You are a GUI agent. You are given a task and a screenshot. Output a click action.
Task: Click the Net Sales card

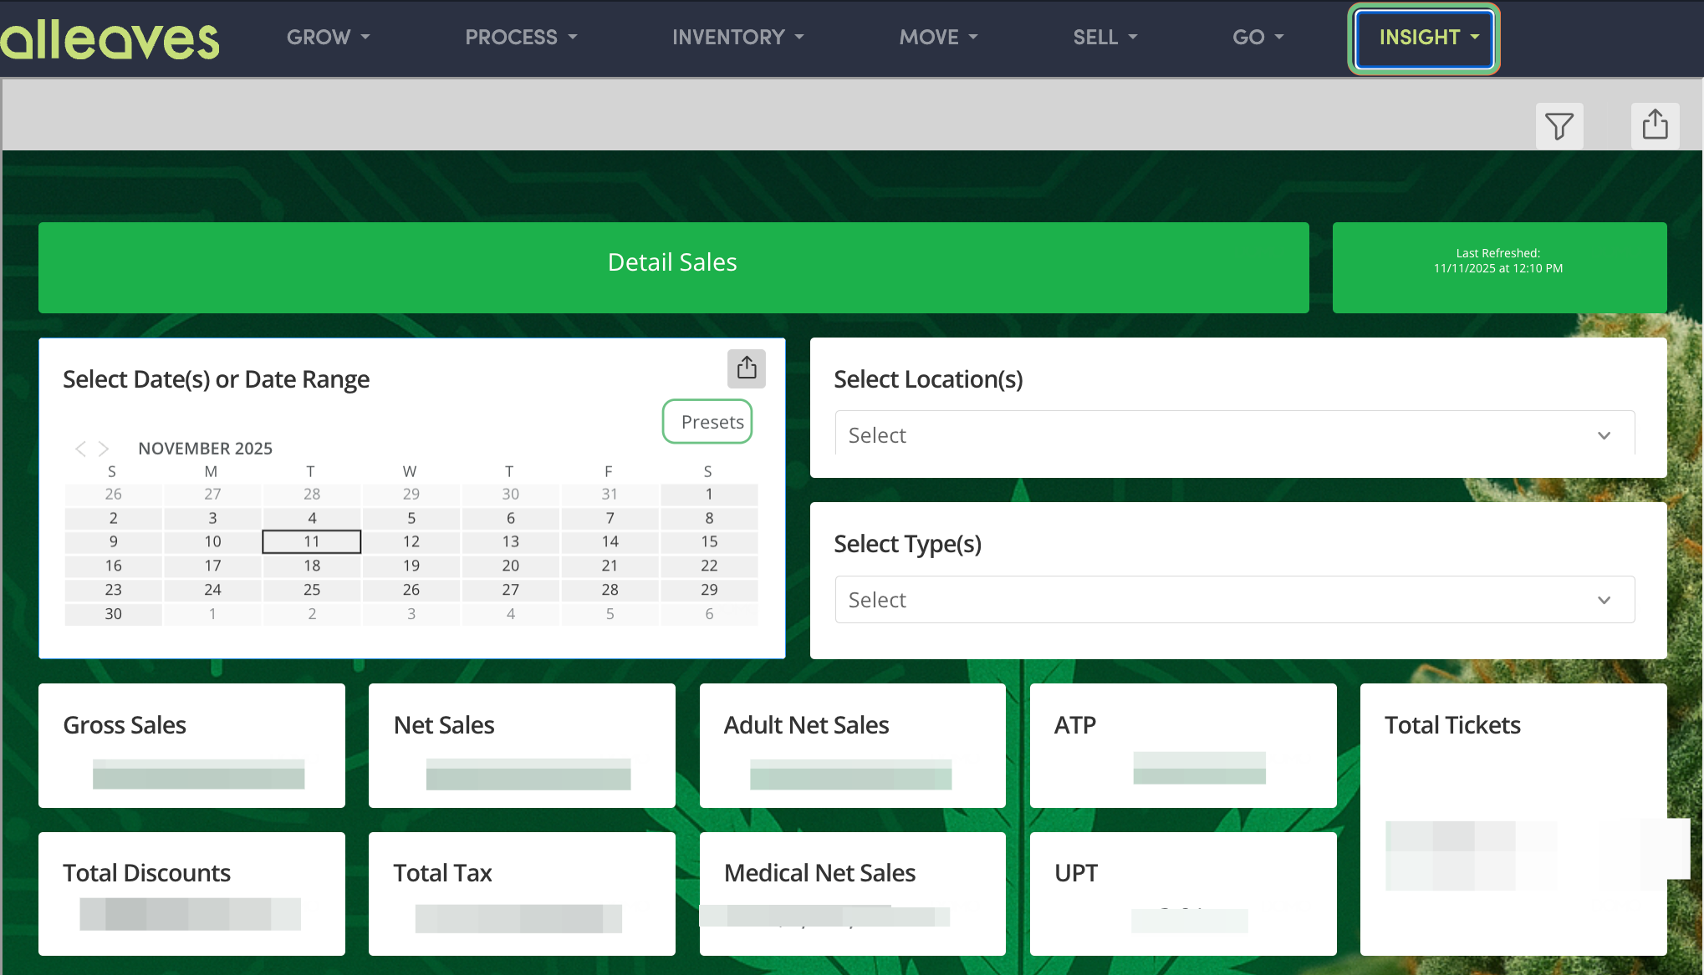(522, 745)
